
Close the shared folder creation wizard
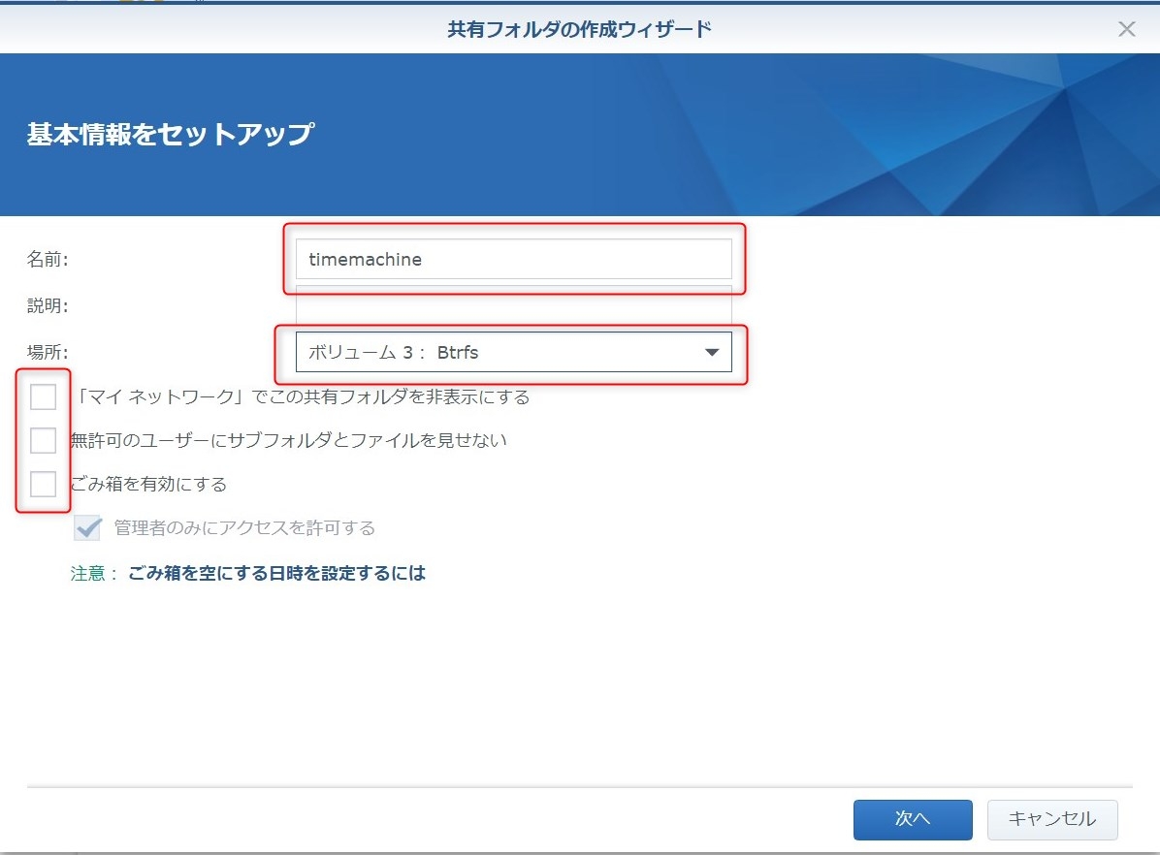1126,29
